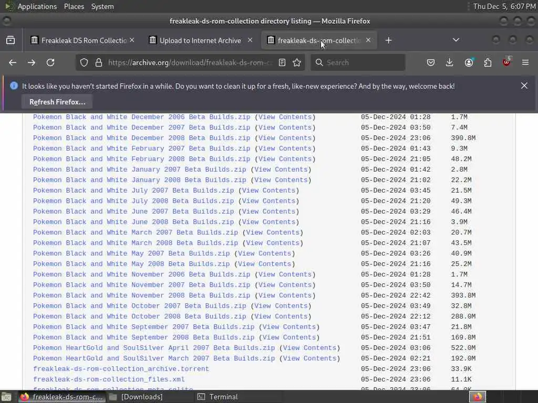Go forward with the forward arrow

point(32,63)
